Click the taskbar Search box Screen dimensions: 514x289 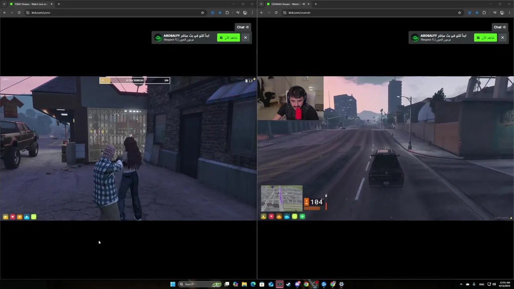pos(200,284)
